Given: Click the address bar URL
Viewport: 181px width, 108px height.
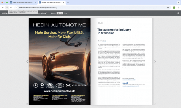Looking at the screenshot, I should pyautogui.click(x=38, y=7).
